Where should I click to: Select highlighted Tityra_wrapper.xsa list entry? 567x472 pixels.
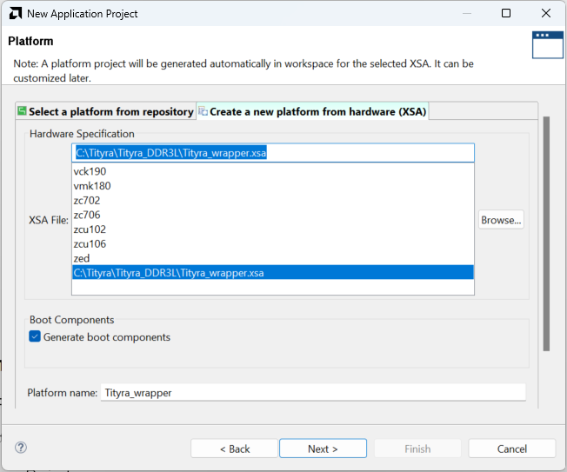pos(170,273)
